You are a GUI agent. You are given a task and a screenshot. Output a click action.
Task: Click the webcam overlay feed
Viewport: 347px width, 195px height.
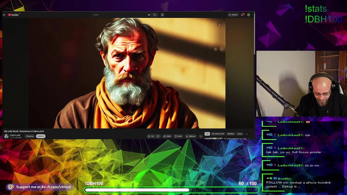tap(301, 84)
